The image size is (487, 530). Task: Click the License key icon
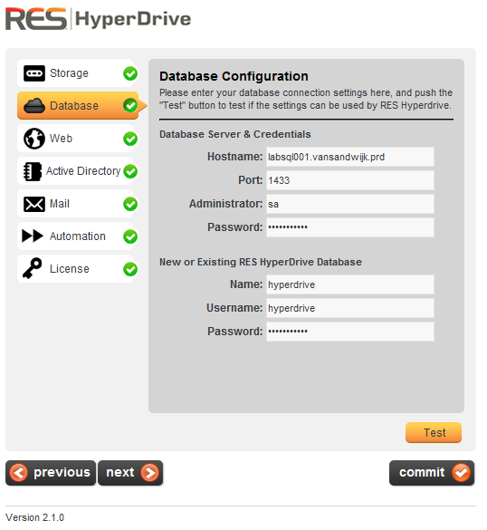coord(32,268)
